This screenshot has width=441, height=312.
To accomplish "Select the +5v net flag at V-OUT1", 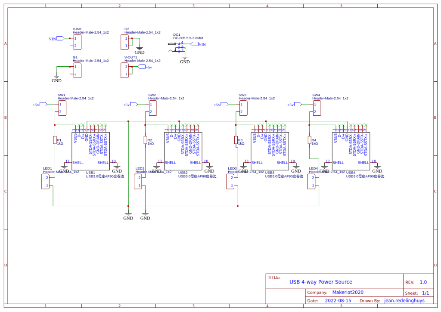I will click(145, 67).
